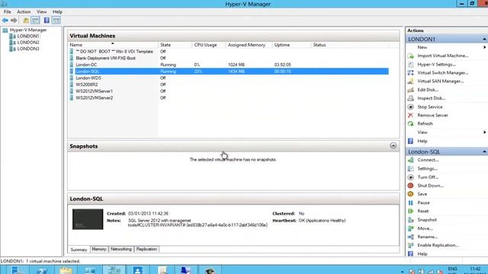Click the red Shut Down icon
488x274 pixels.
coord(411,186)
